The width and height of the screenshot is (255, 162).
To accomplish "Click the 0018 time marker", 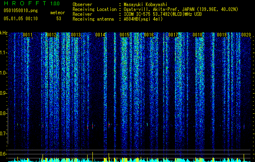I will click(197, 35).
